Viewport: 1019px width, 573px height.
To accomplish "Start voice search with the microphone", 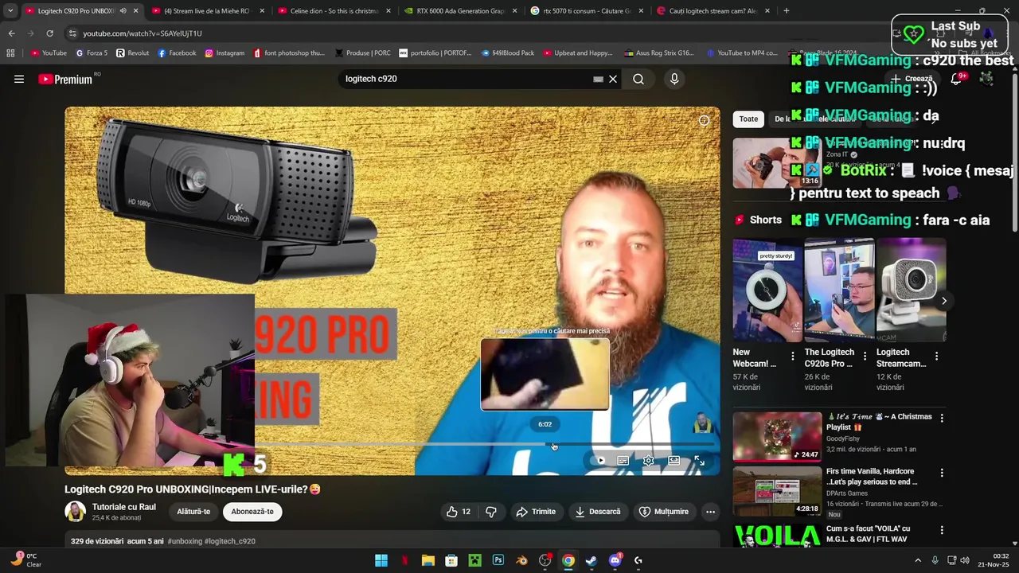I will pos(674,79).
